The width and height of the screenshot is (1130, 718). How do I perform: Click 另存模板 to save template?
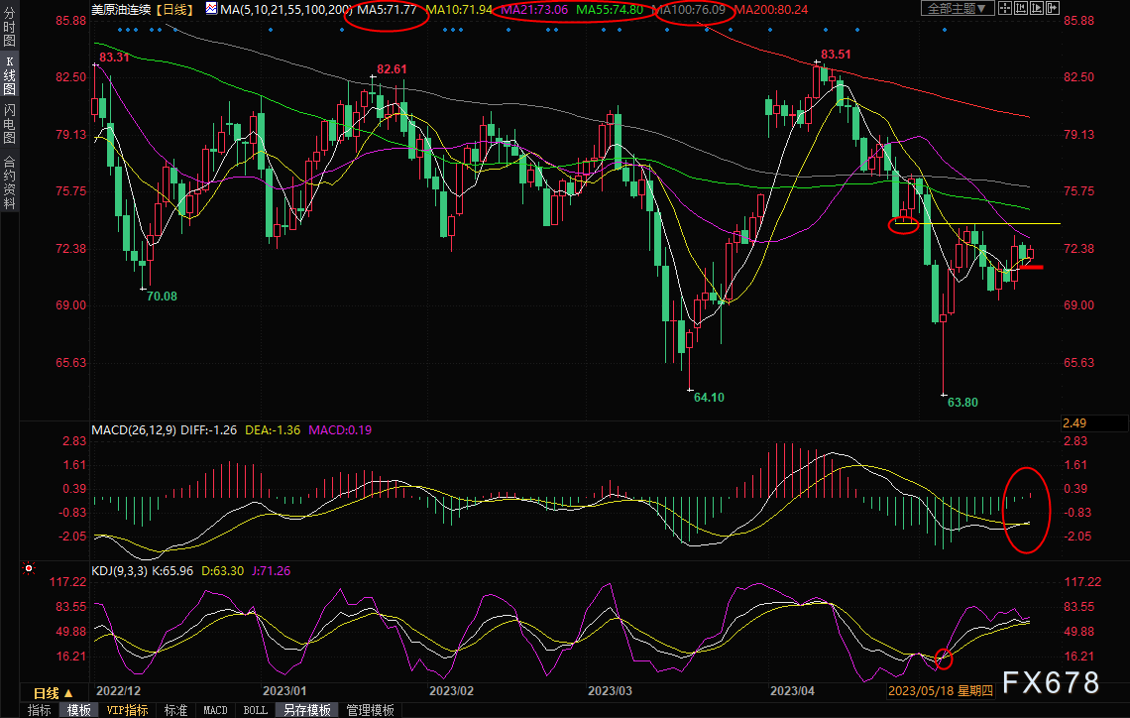pos(307,710)
